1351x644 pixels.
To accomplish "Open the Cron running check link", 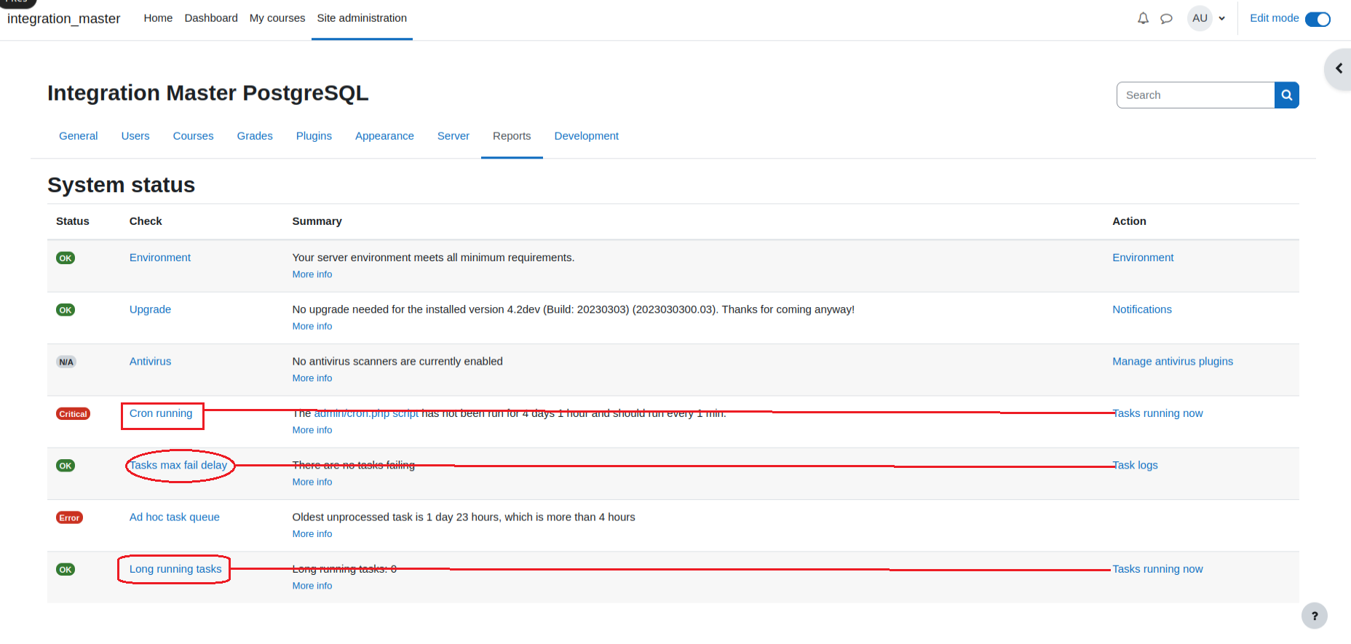I will [x=161, y=413].
